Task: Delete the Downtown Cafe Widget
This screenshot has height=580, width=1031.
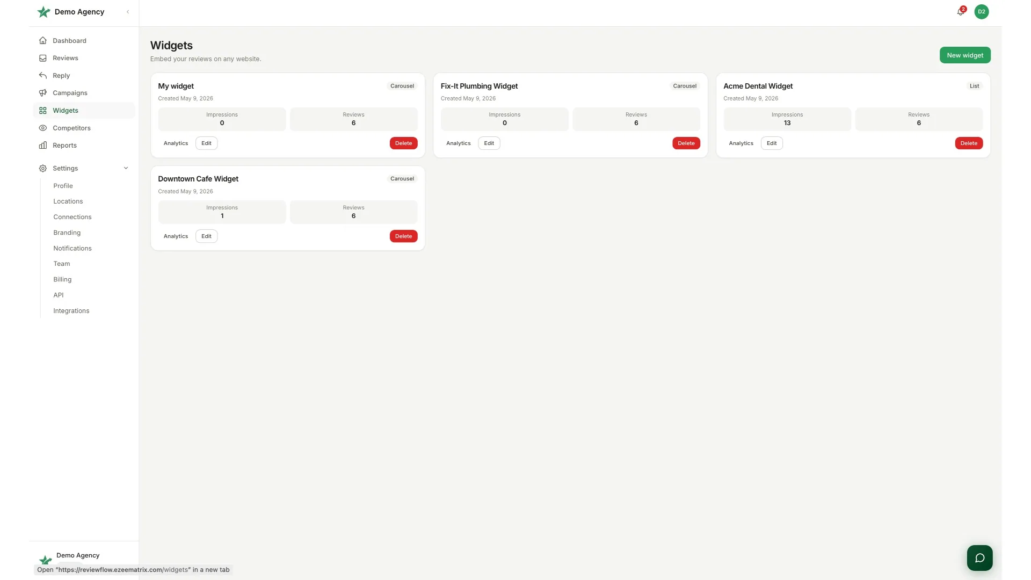Action: pos(403,236)
